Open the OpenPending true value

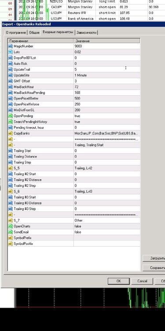107,116
